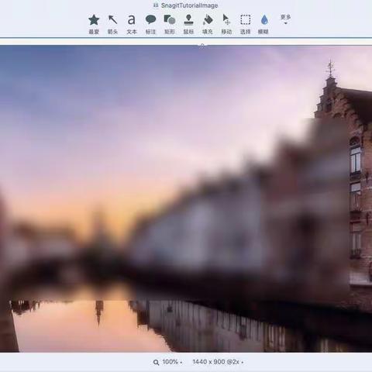
Task: Expand the More (更多) tools dropdown
Action: click(x=285, y=19)
